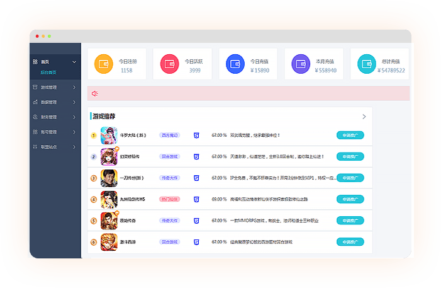
Task: Click the 首页 home grid icon in the sidebar
Action: tap(35, 62)
